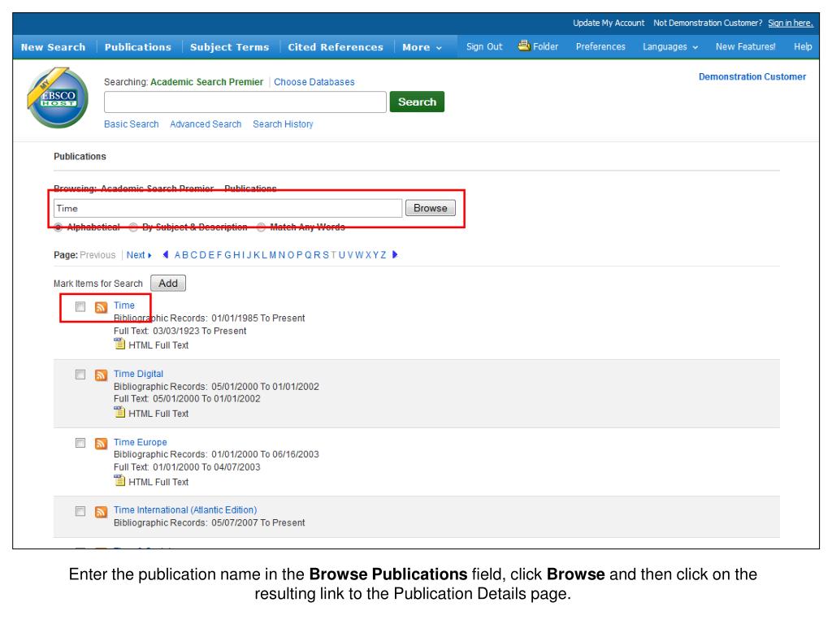Open the Languages dropdown
Viewport: 832px width, 624px height.
[x=670, y=46]
